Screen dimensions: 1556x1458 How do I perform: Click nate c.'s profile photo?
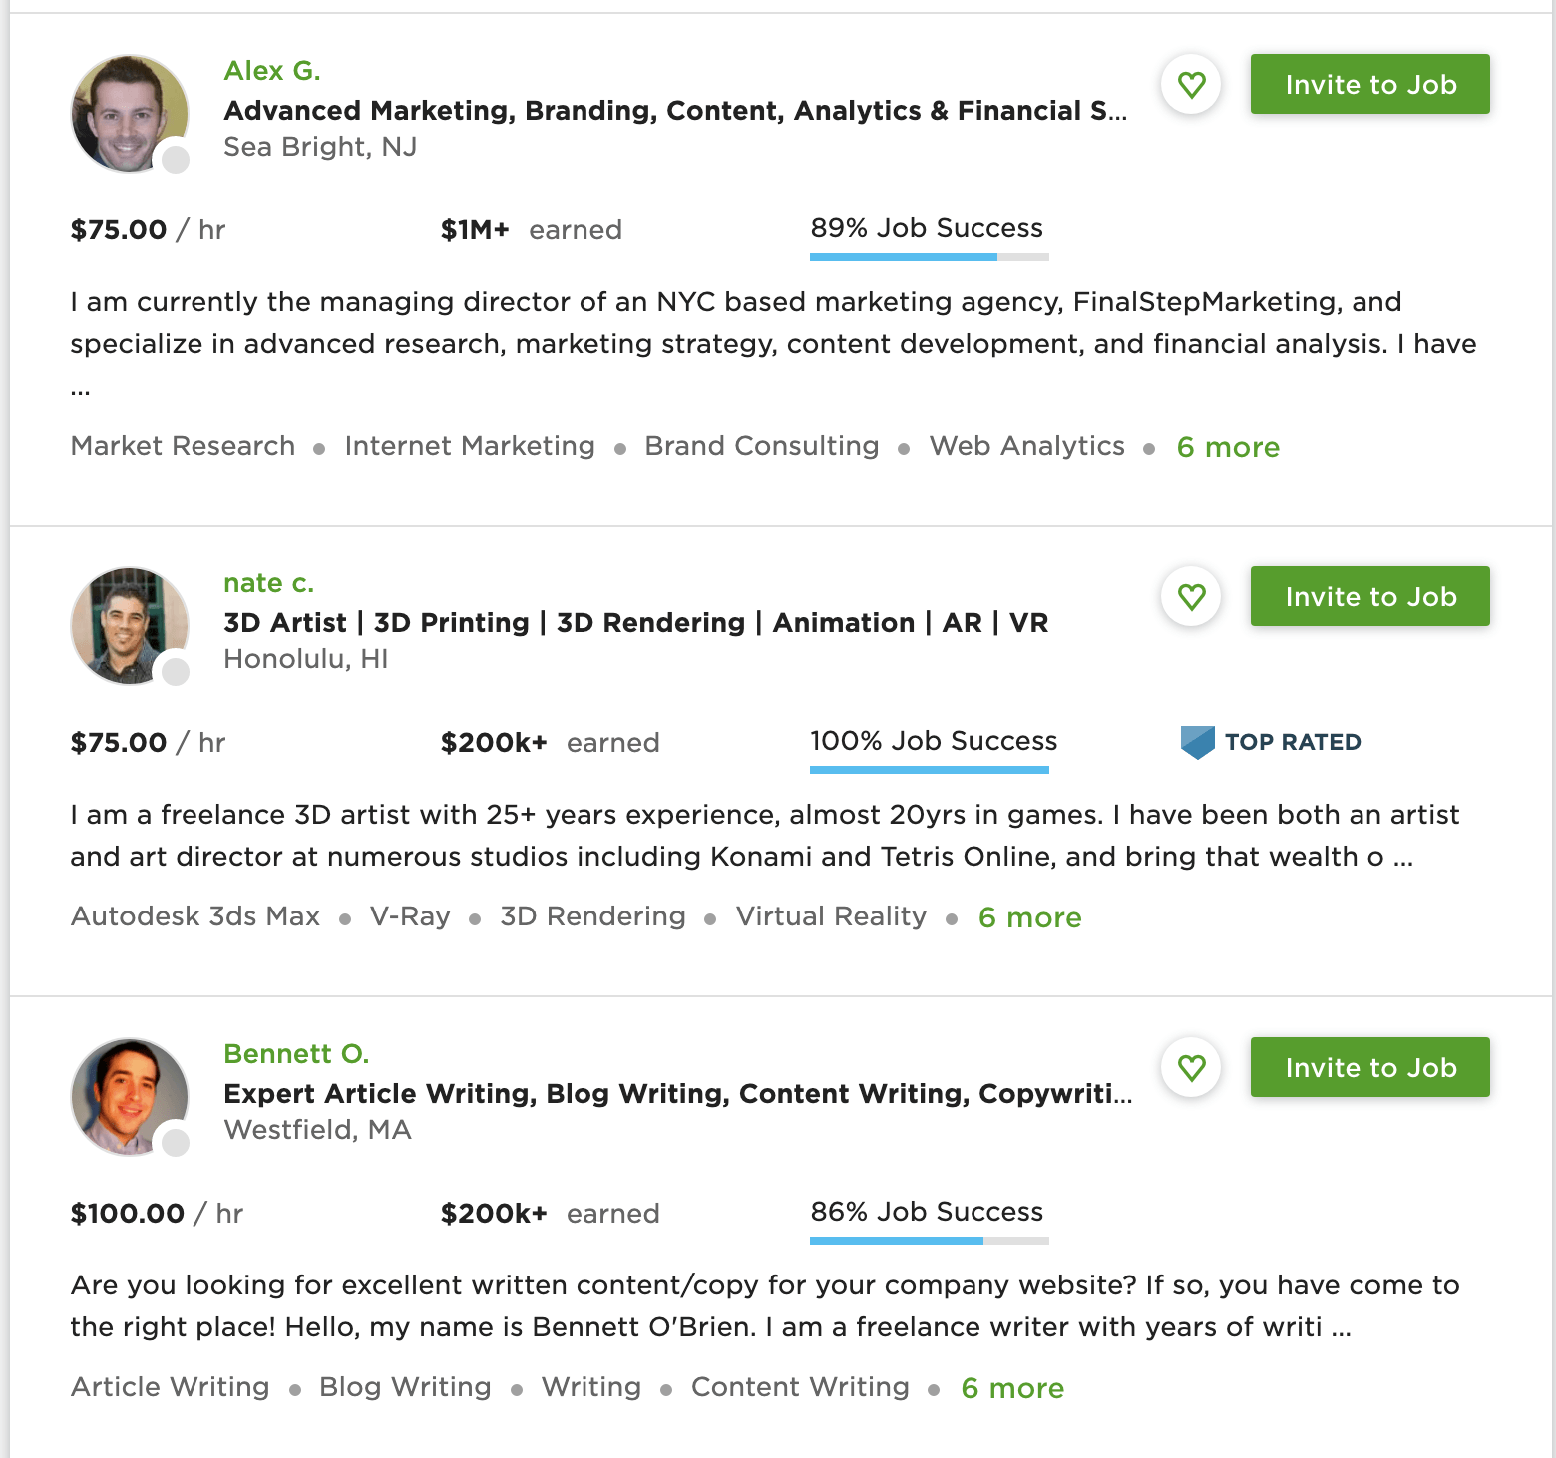point(128,626)
